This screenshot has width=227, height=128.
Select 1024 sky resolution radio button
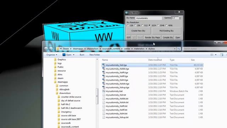click(150, 25)
